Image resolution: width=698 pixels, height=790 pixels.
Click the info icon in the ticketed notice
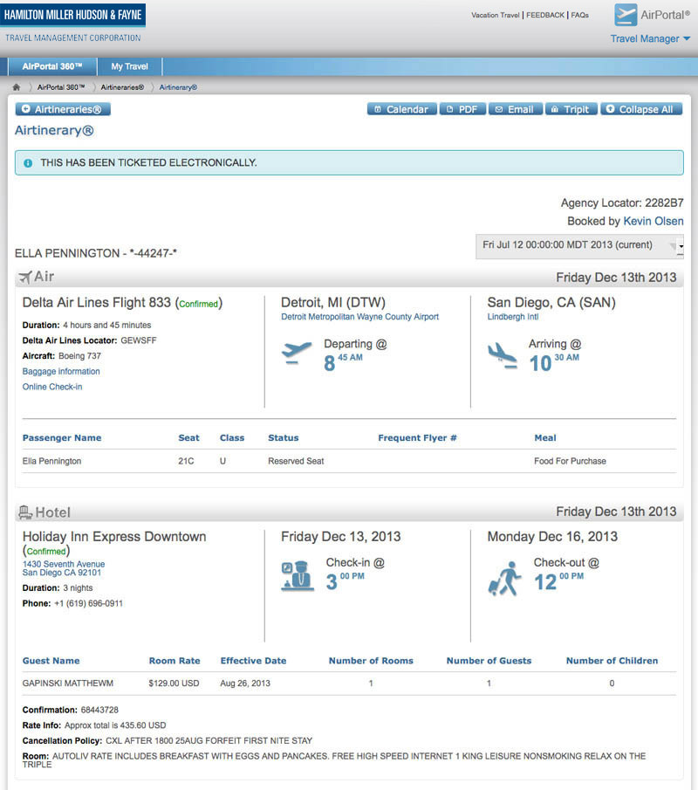pyautogui.click(x=28, y=162)
